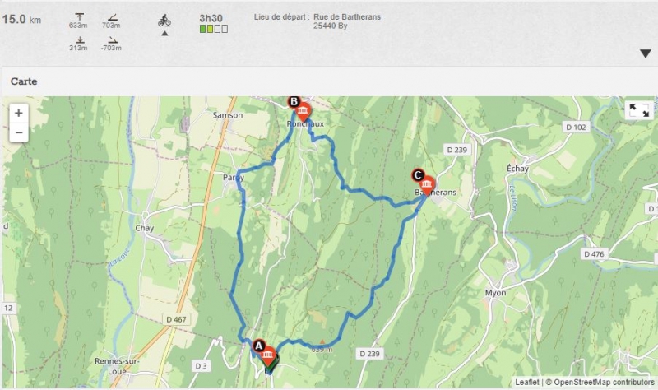Open the OpenStreetMap contributors link
Image resolution: width=658 pixels, height=390 pixels.
[x=604, y=382]
